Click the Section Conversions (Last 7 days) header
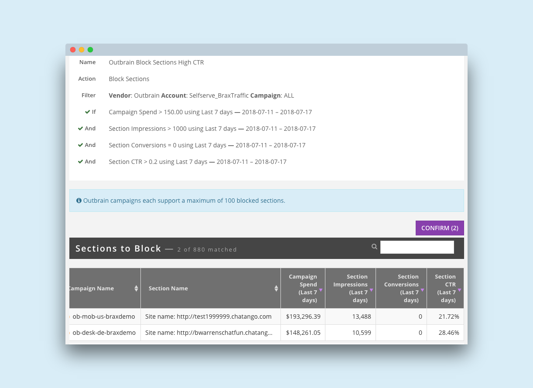Viewport: 533px width, 388px height. click(x=401, y=288)
